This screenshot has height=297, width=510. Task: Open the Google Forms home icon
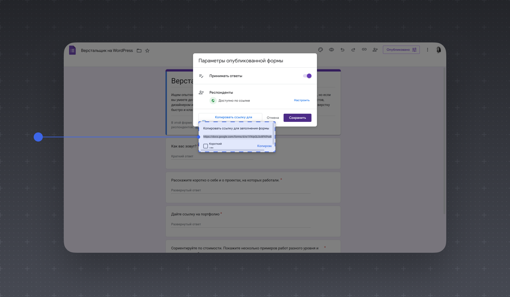click(72, 50)
